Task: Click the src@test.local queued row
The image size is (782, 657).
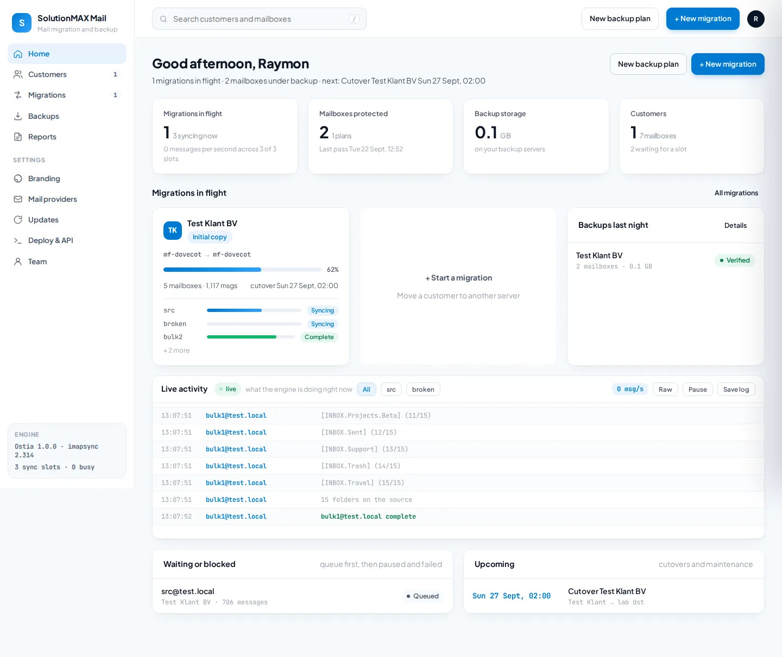Action: point(302,596)
